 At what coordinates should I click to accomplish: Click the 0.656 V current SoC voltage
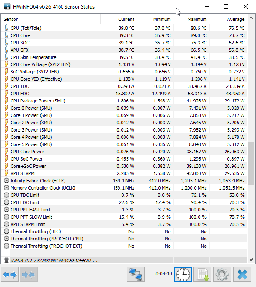coord(126,72)
